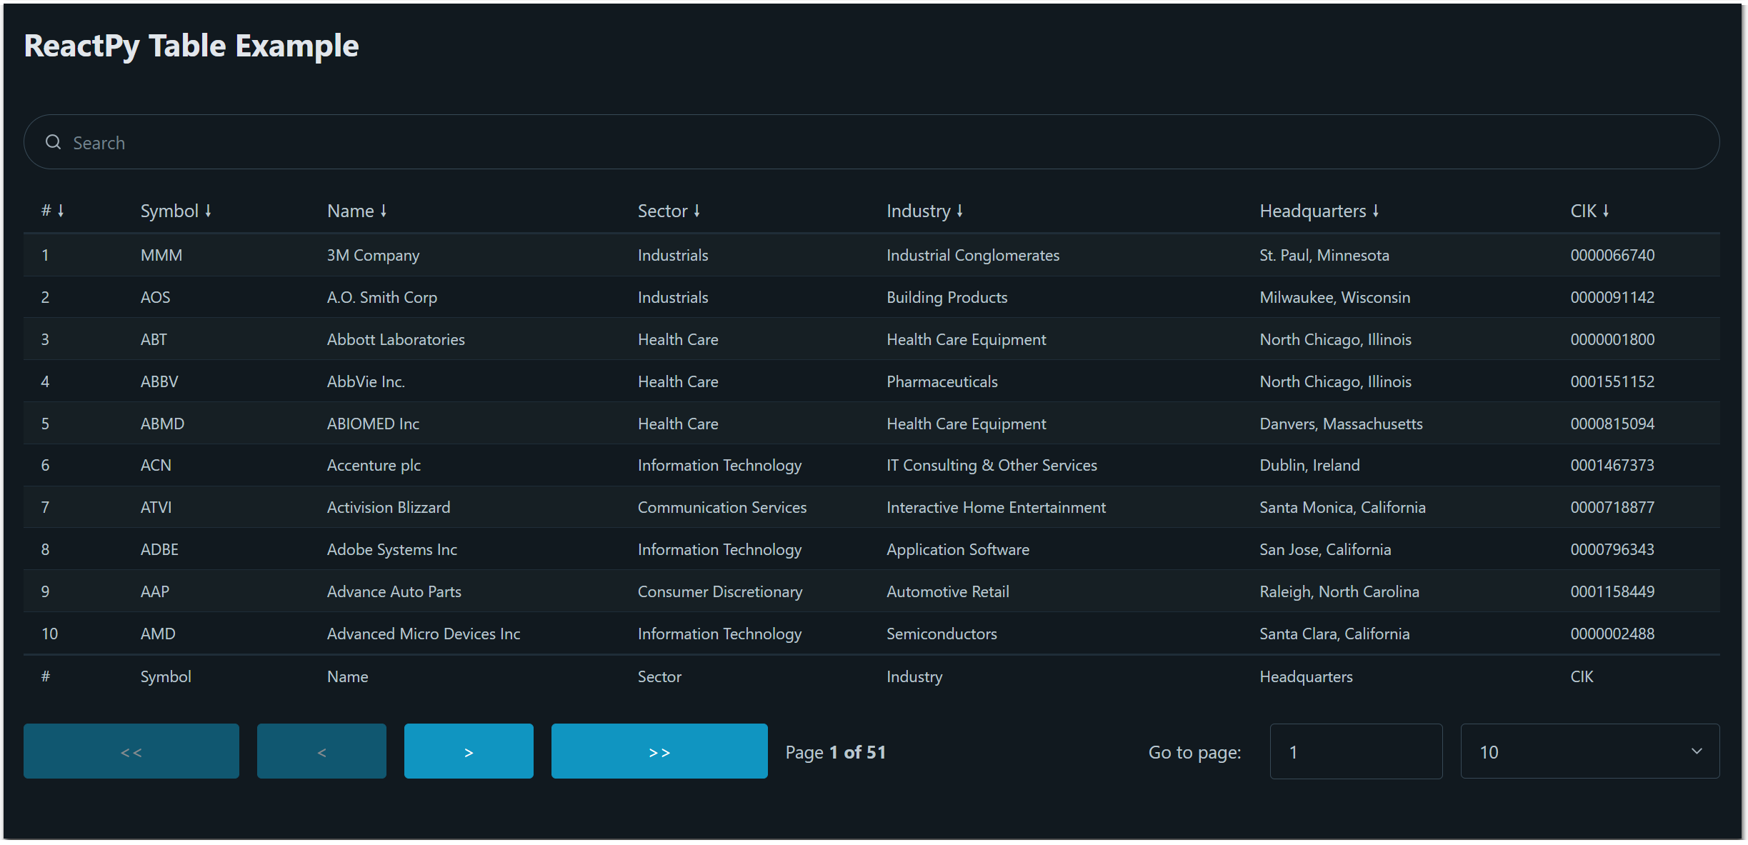Go to previous page with < button
Image resolution: width=1748 pixels, height=845 pixels.
(x=321, y=751)
